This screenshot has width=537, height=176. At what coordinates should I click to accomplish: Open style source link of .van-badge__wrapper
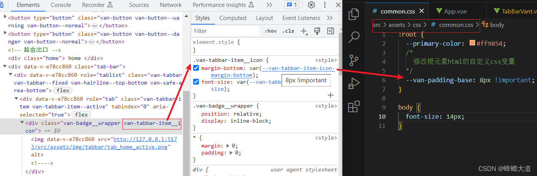(326, 106)
